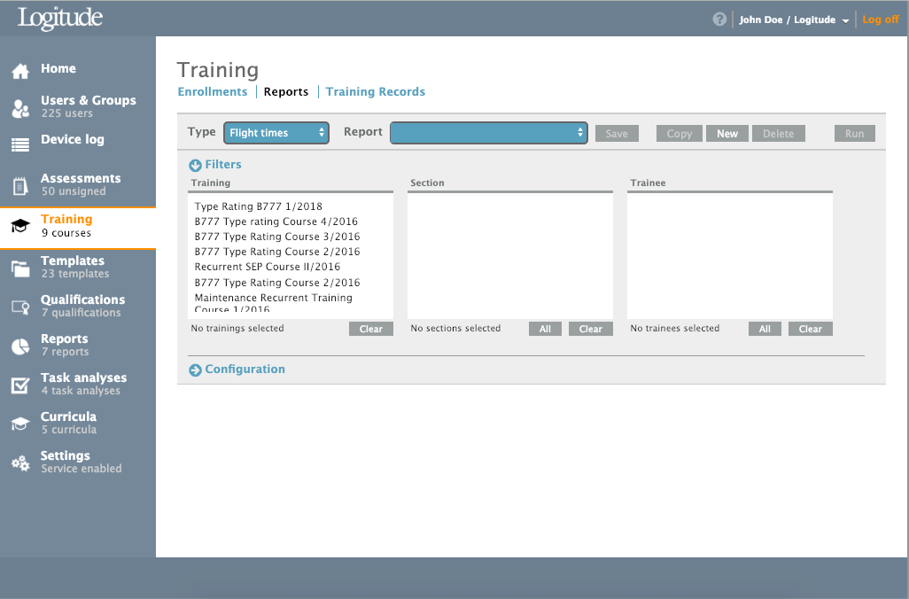The image size is (909, 599).
Task: Click the Home house icon in sidebar
Action: 20,71
